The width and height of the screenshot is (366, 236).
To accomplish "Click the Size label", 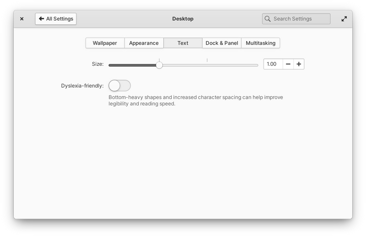I will 97,64.
